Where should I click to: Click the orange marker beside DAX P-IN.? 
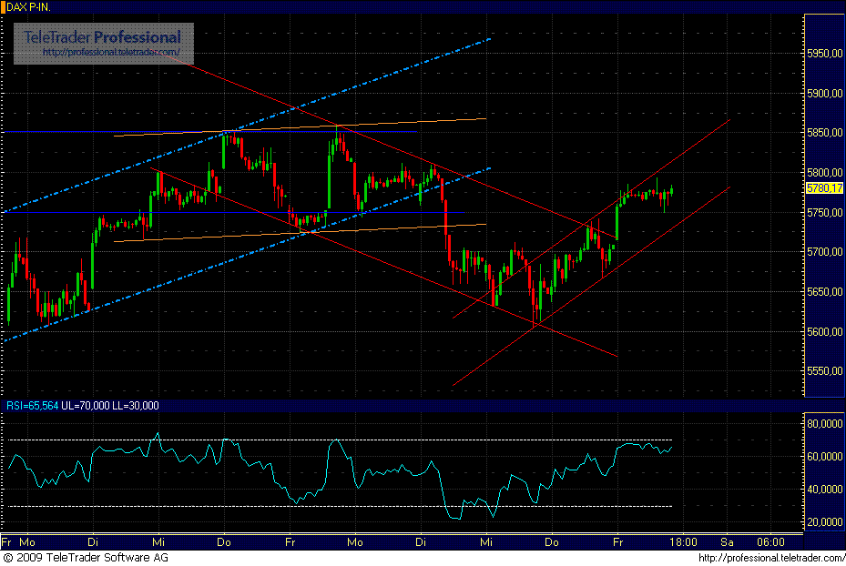click(x=3, y=7)
